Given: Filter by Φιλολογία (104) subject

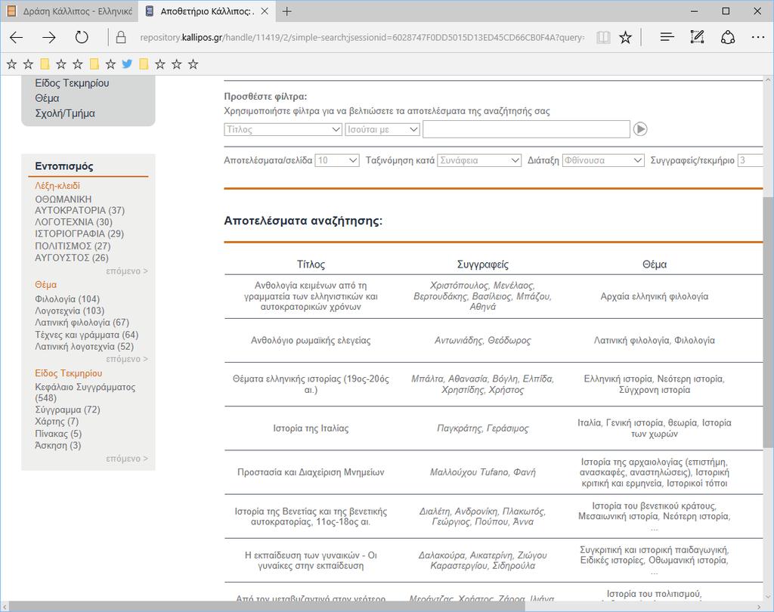Looking at the screenshot, I should point(67,299).
